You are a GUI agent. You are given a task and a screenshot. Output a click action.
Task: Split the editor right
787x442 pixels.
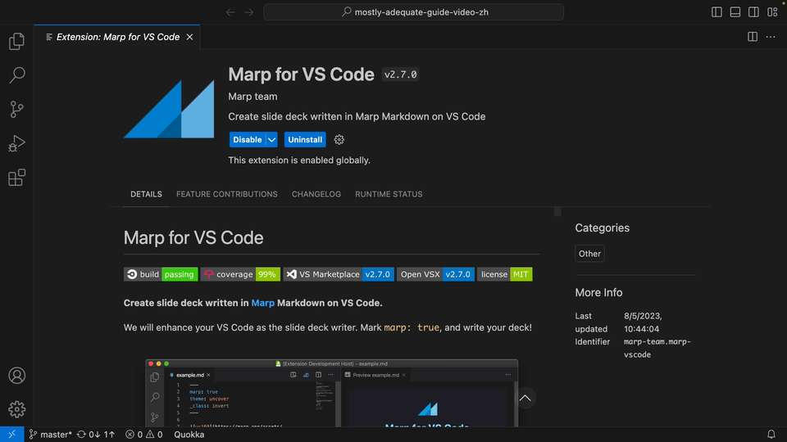753,37
